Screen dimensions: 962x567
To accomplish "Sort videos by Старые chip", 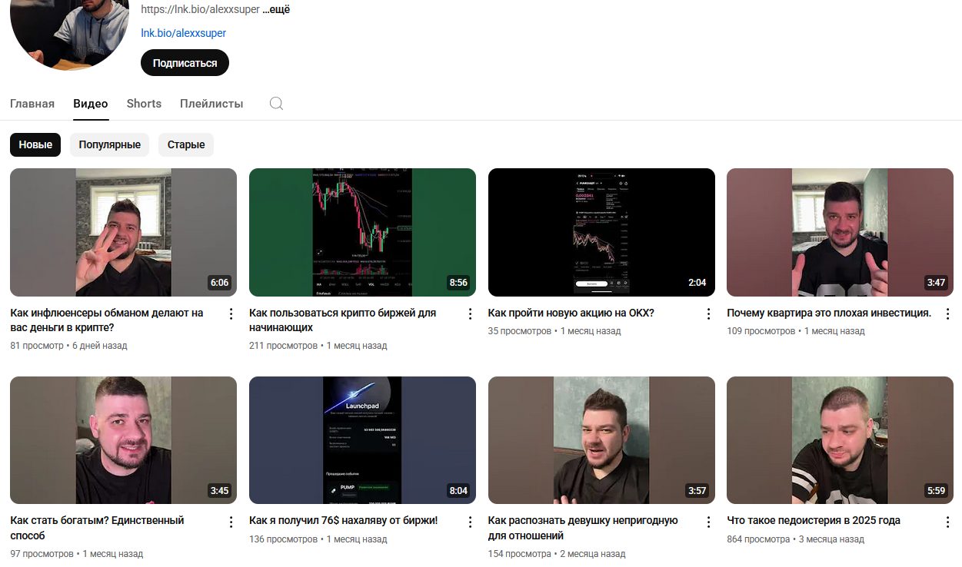I will pos(186,144).
